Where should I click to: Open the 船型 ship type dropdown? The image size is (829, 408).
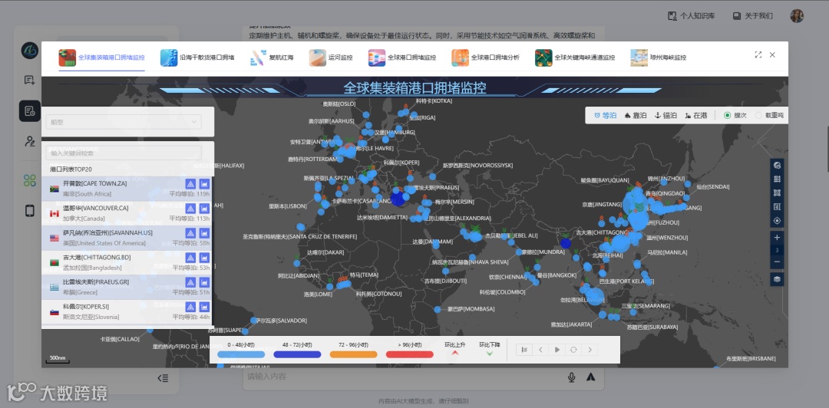123,122
